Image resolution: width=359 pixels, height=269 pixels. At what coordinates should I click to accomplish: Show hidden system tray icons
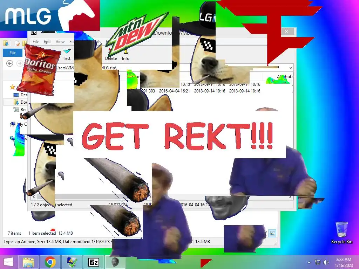pyautogui.click(x=309, y=262)
